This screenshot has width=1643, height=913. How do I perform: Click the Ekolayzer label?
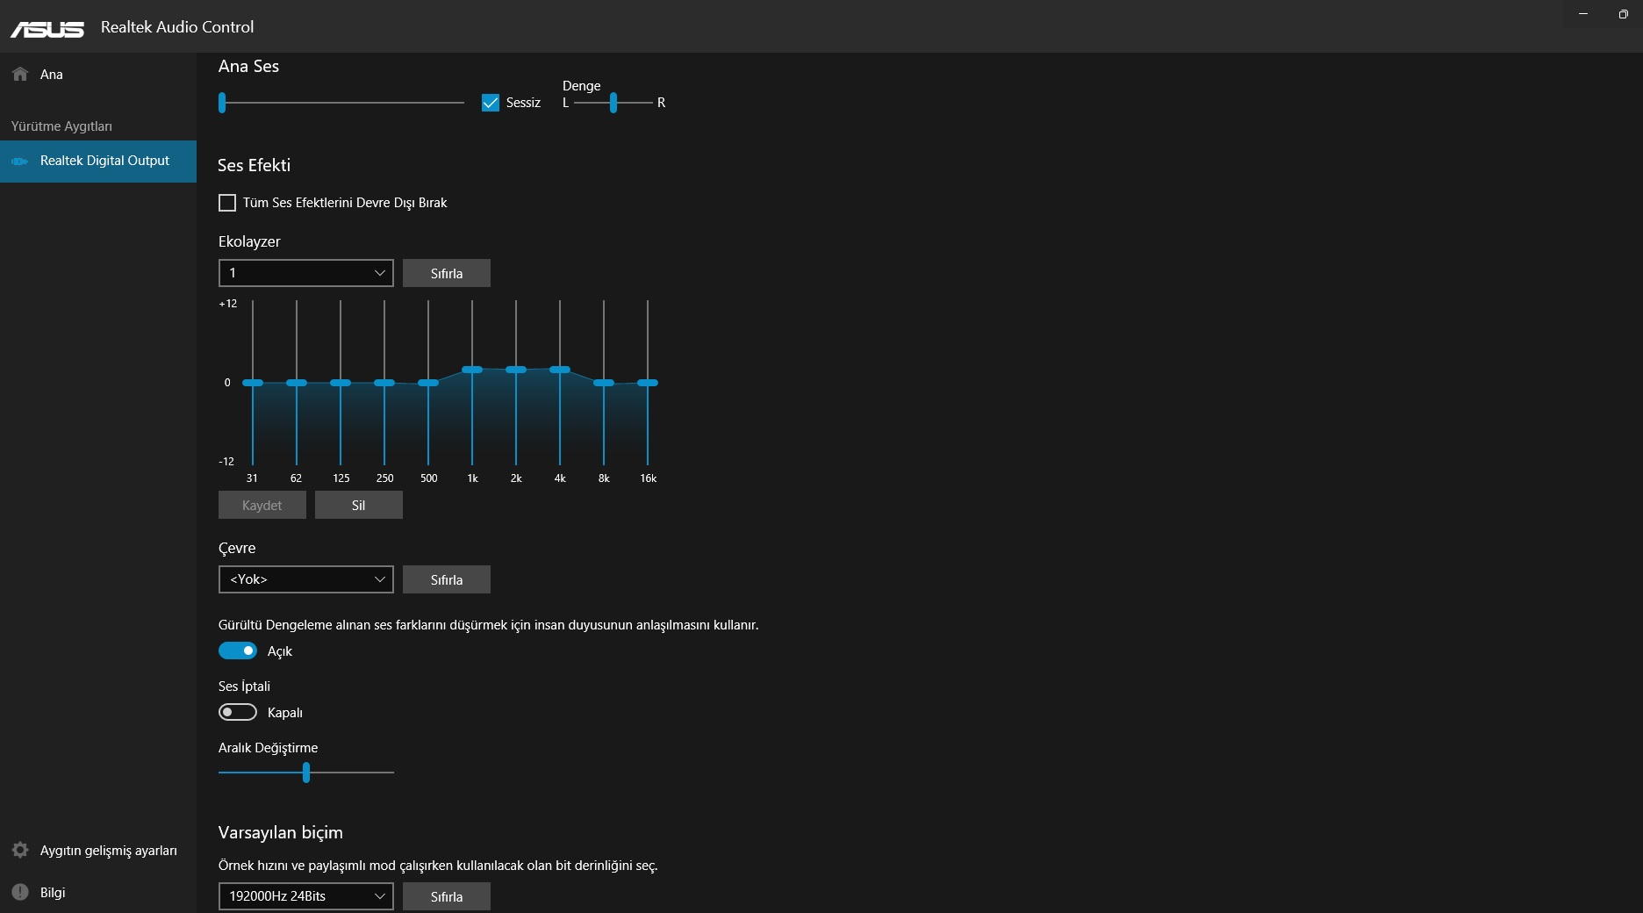[249, 241]
